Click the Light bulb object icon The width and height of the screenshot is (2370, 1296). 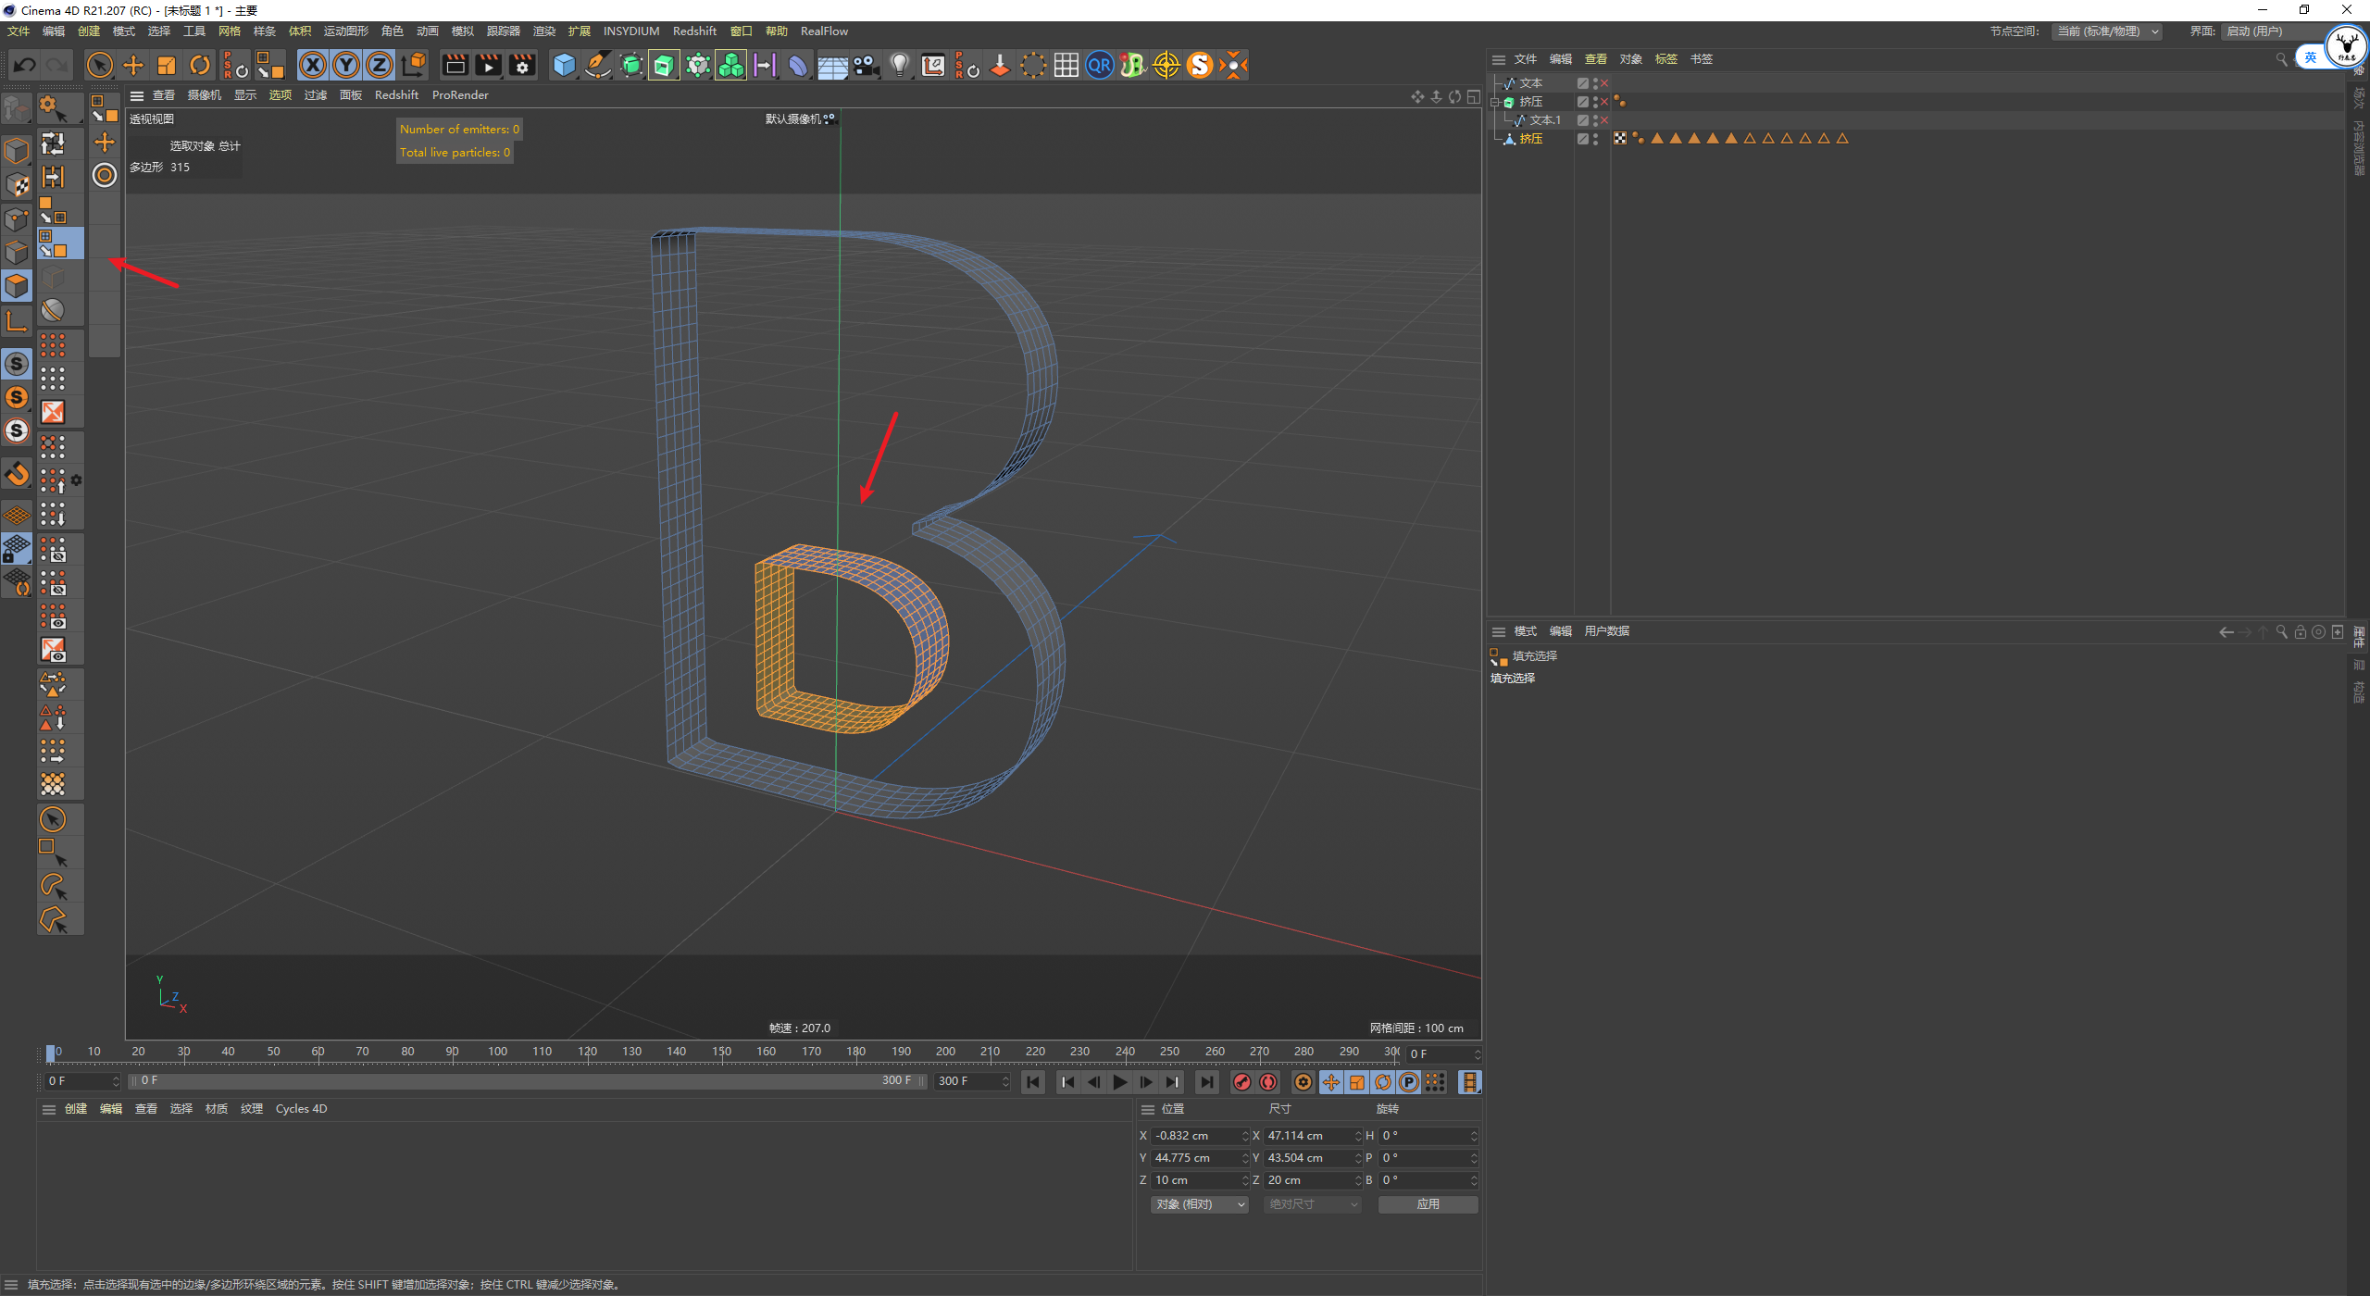click(899, 65)
